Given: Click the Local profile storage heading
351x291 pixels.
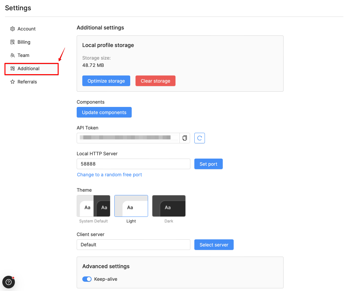Looking at the screenshot, I should 108,45.
